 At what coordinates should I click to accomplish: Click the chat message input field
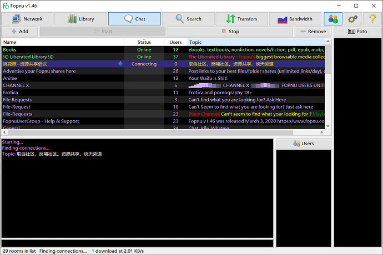(137, 243)
